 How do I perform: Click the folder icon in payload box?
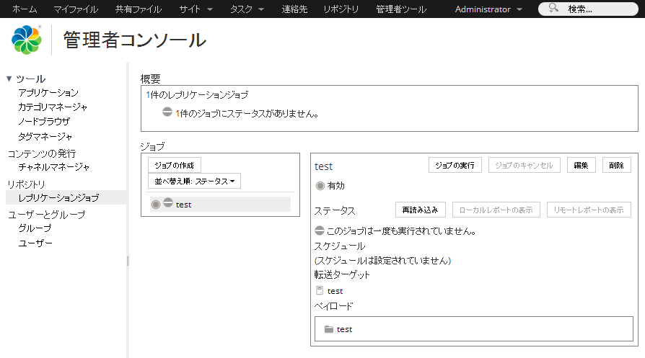tap(329, 329)
